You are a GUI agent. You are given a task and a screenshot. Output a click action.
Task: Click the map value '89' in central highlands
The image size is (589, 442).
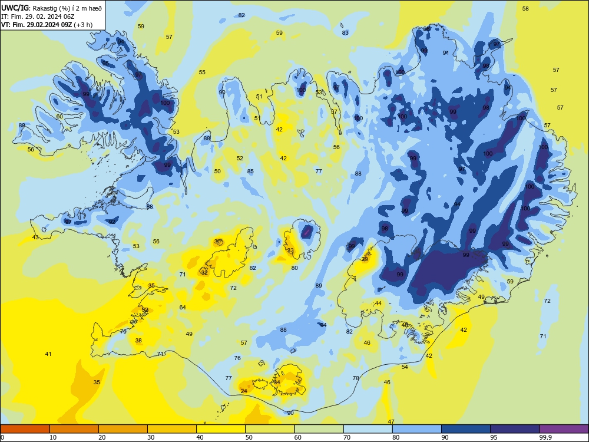pos(319,286)
